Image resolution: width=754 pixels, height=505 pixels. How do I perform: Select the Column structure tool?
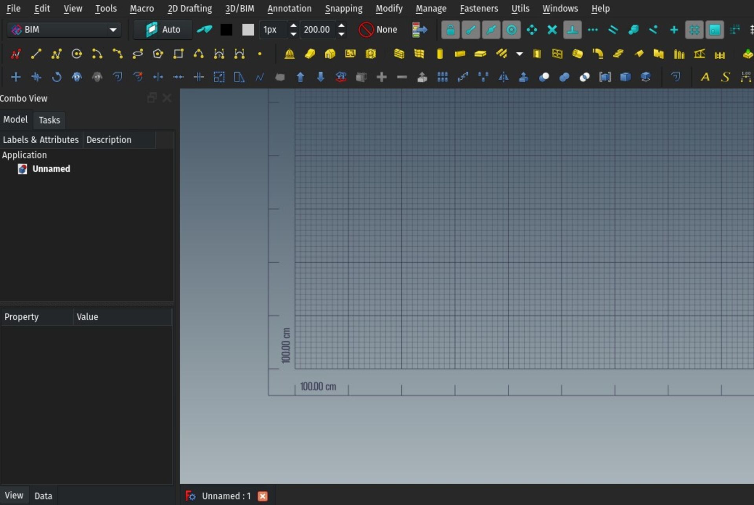pyautogui.click(x=440, y=54)
